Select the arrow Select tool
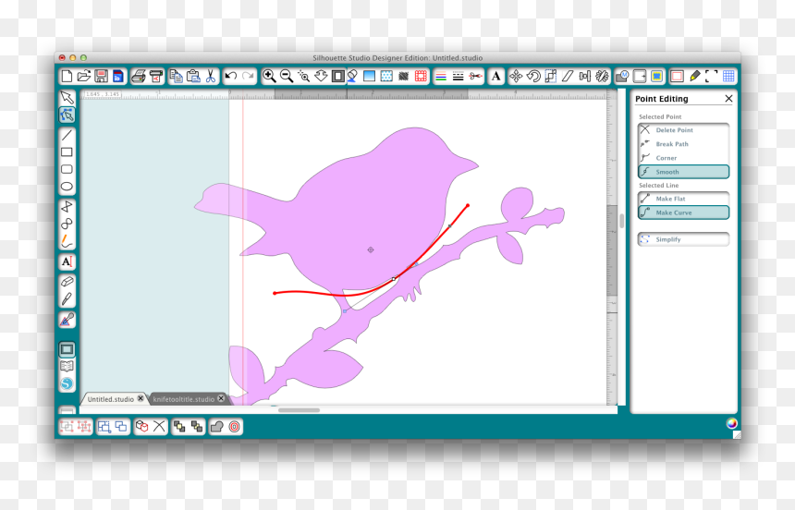The width and height of the screenshot is (795, 510). [x=67, y=97]
